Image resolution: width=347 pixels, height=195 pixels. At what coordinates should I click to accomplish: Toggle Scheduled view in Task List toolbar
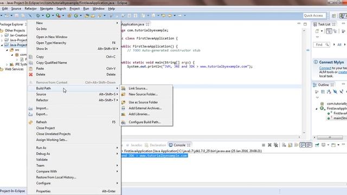[x=335, y=31]
